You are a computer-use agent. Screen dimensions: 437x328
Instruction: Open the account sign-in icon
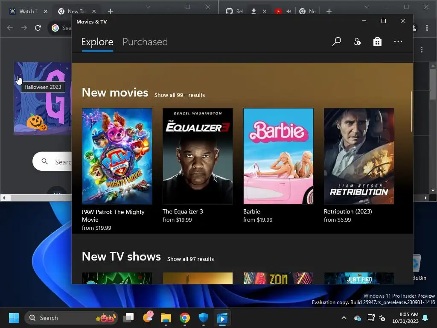pyautogui.click(x=357, y=42)
